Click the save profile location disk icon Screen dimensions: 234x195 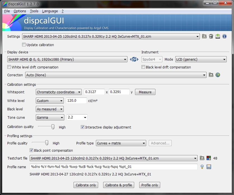pos(209,167)
